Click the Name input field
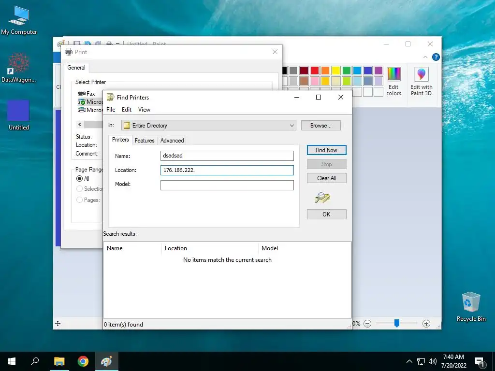The height and width of the screenshot is (371, 495). click(x=227, y=156)
